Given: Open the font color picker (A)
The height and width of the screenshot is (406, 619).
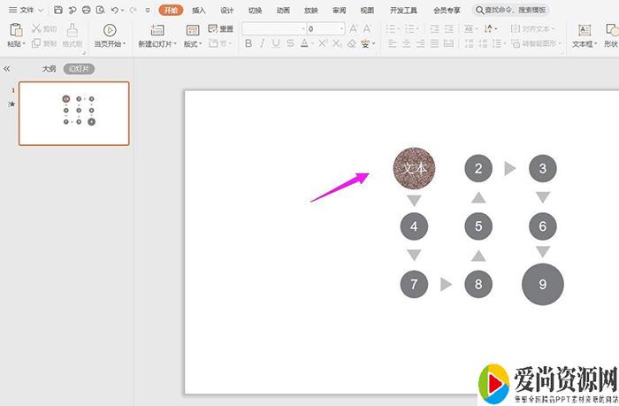Looking at the screenshot, I should point(303,43).
